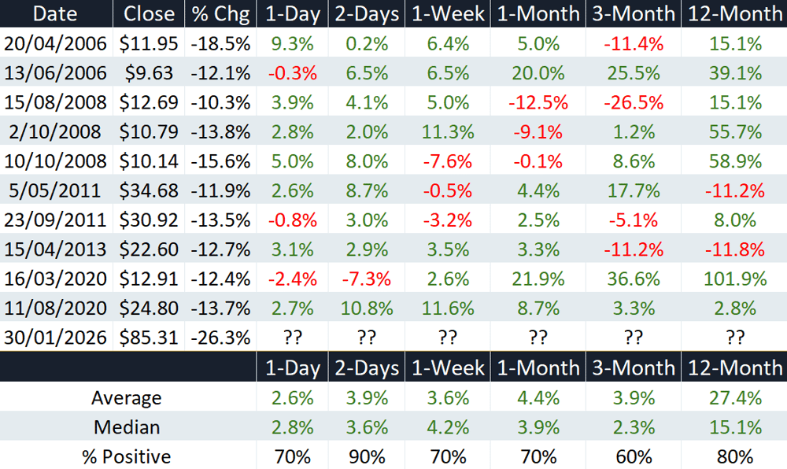The height and width of the screenshot is (469, 787).
Task: Select the $9.63 close price cell
Action: pyautogui.click(x=149, y=72)
